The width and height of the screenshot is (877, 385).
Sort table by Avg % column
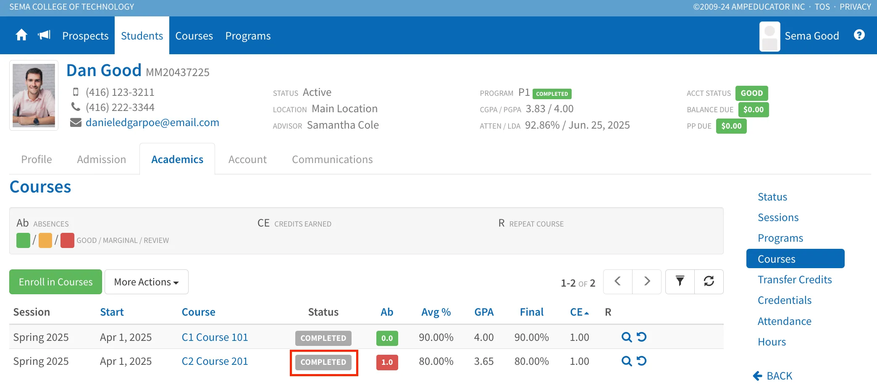[436, 312]
